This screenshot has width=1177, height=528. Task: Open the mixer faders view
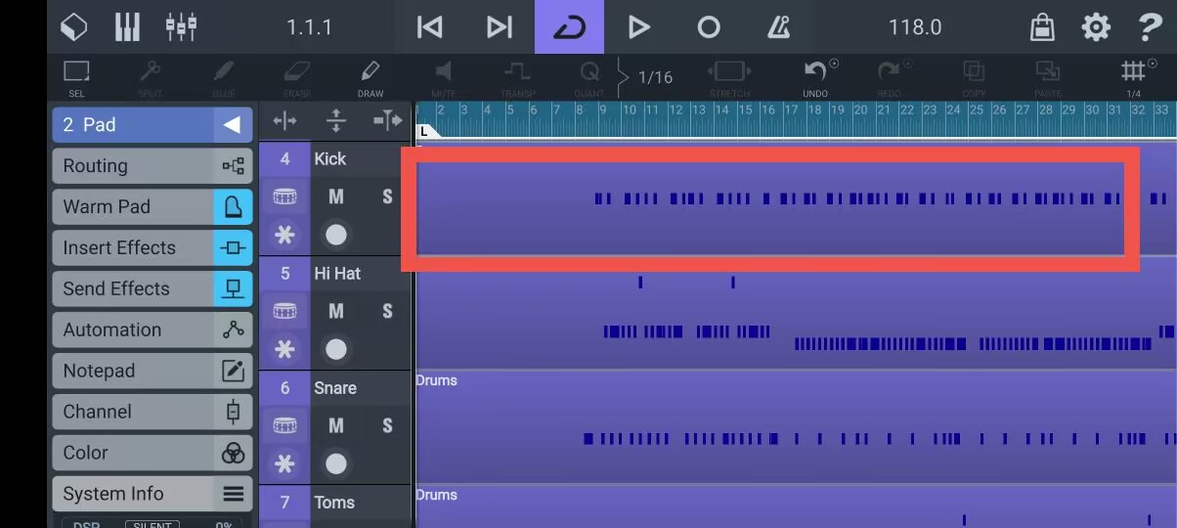click(181, 27)
